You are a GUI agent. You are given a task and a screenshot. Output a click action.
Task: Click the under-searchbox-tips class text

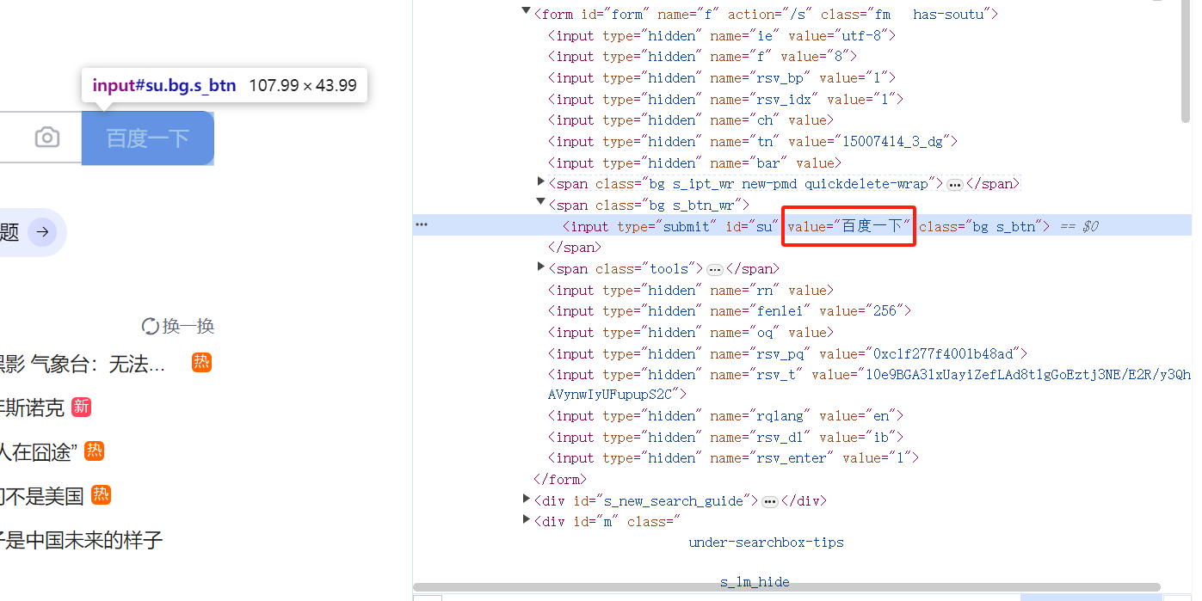[x=766, y=543]
